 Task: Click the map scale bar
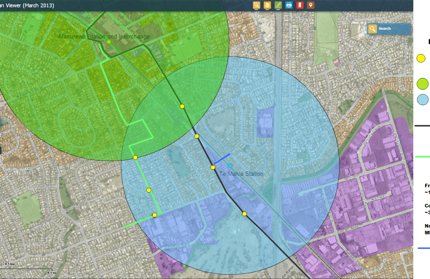(x=28, y=269)
